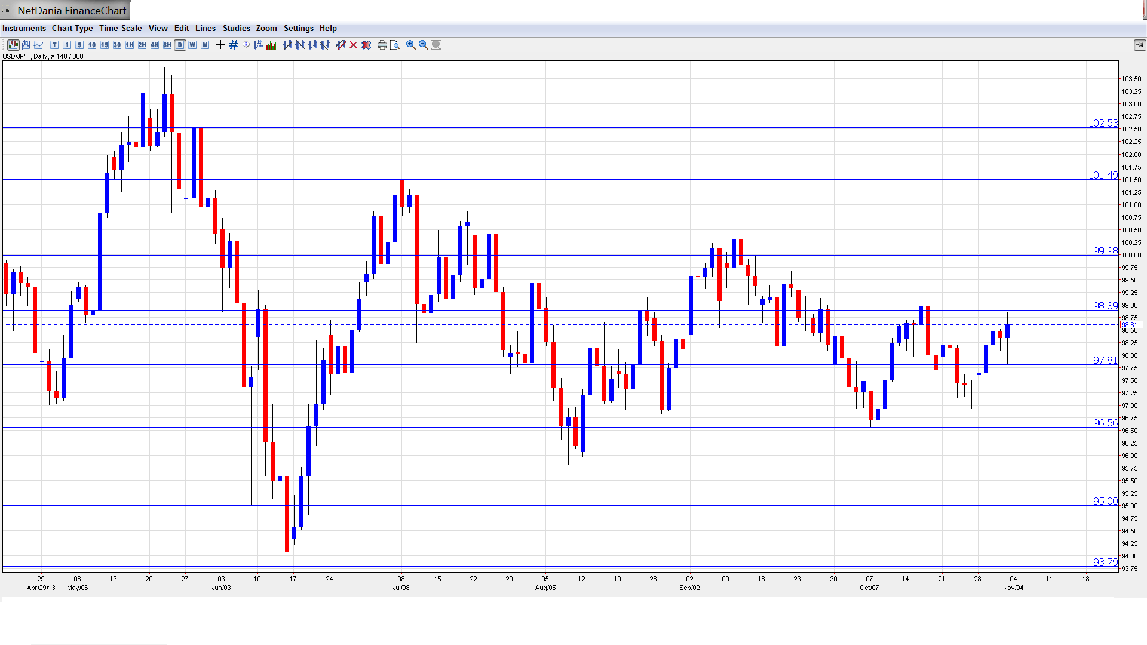Click the panel toggle button at top right
1147x645 pixels.
(1139, 45)
